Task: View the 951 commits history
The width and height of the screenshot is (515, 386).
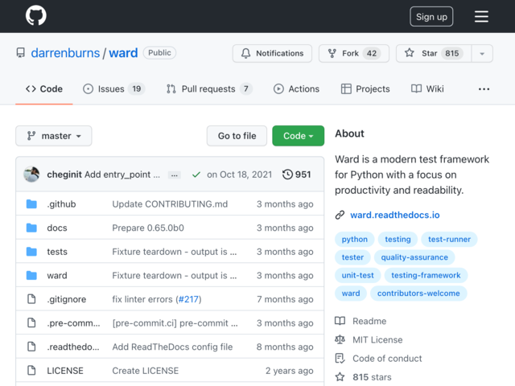Action: [297, 175]
